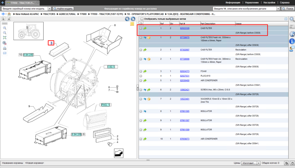Open the user chat icon in the right sidebar
Screen dimensions: 295x168
pyautogui.click(x=292, y=48)
